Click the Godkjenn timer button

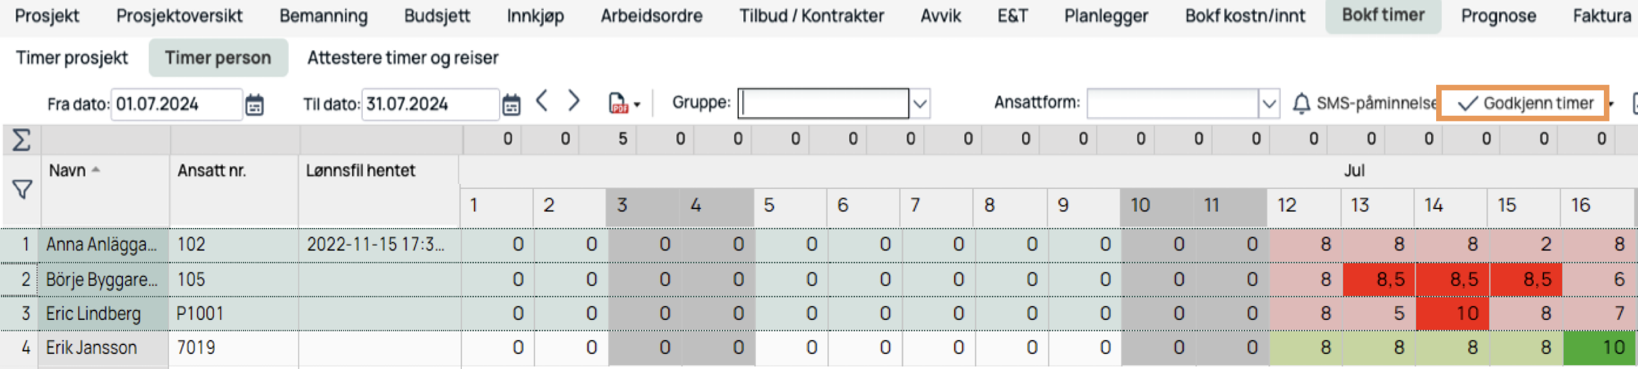[1525, 103]
